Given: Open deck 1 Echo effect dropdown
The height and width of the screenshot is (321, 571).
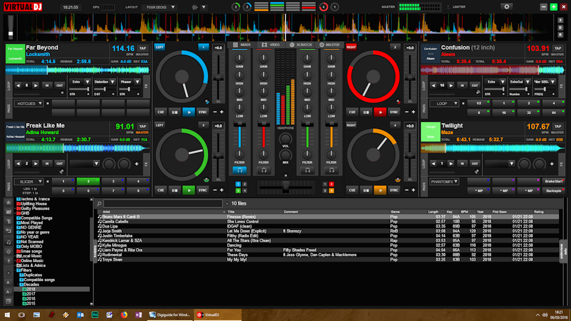Looking at the screenshot, I should coord(87,82).
